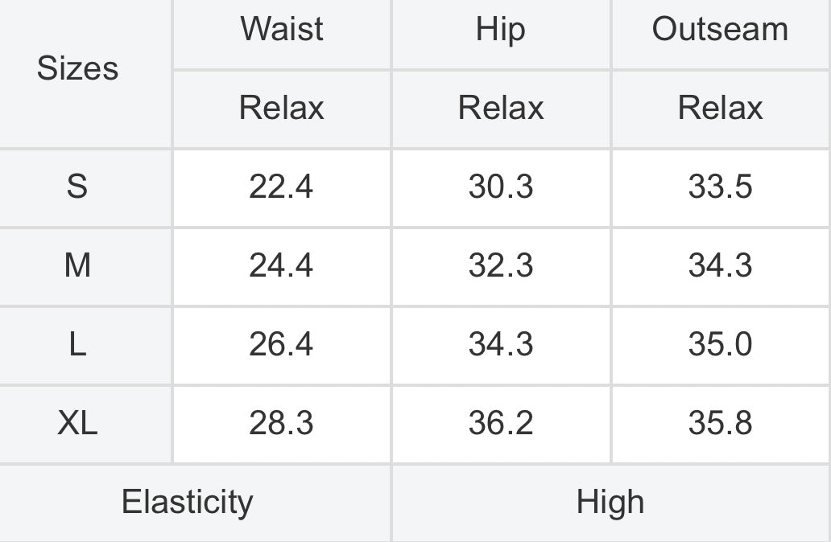
Task: Select the 22.4 waist value for S
Action: click(x=281, y=187)
